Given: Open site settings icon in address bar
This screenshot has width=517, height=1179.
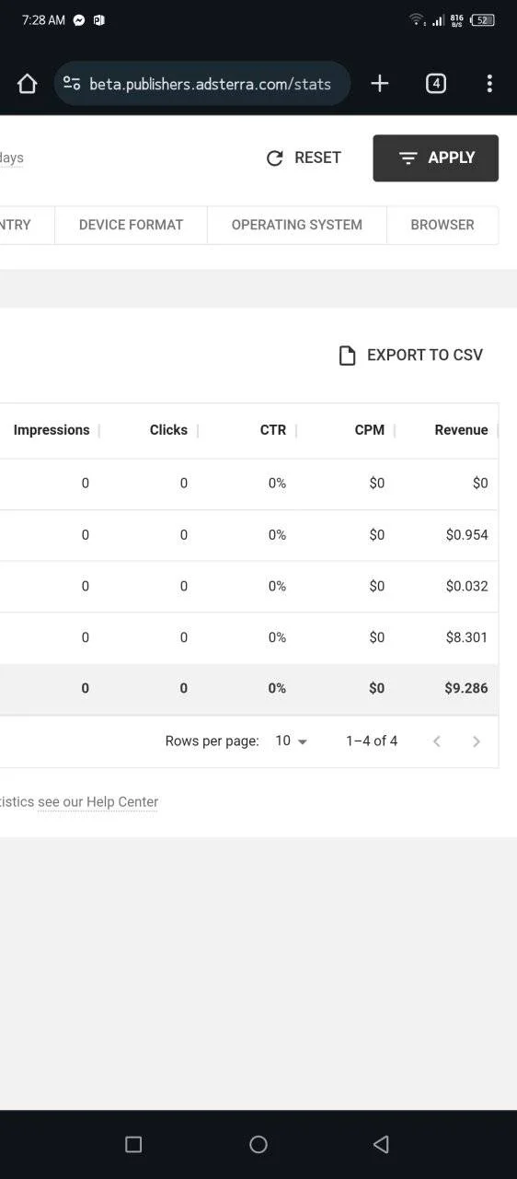Looking at the screenshot, I should 72,84.
